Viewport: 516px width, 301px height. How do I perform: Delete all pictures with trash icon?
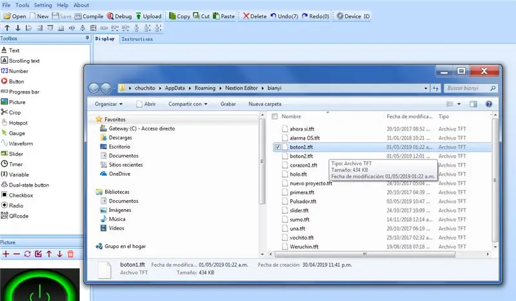click(x=70, y=254)
